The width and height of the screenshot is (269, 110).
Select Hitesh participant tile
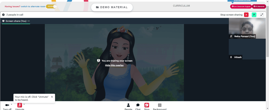(x=247, y=49)
